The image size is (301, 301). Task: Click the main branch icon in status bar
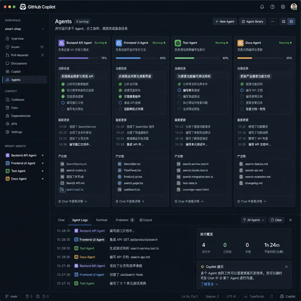[x=7, y=296]
